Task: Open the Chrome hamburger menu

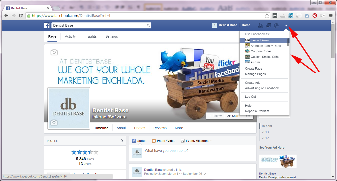Action: (x=331, y=15)
